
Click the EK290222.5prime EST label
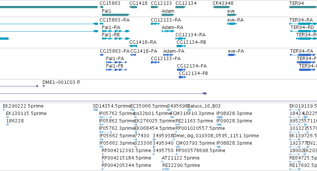click(x=23, y=106)
